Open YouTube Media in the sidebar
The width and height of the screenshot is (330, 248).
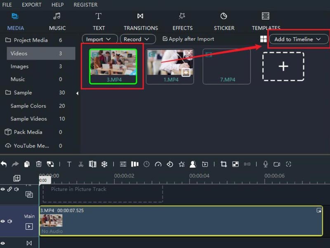click(x=31, y=146)
